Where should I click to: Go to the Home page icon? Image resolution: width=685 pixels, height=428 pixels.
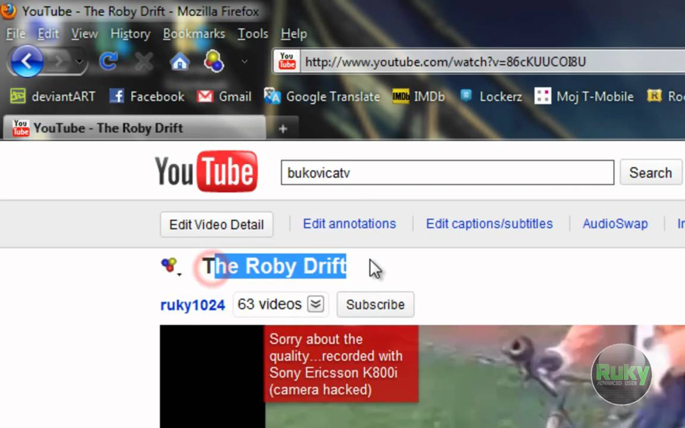pyautogui.click(x=180, y=62)
